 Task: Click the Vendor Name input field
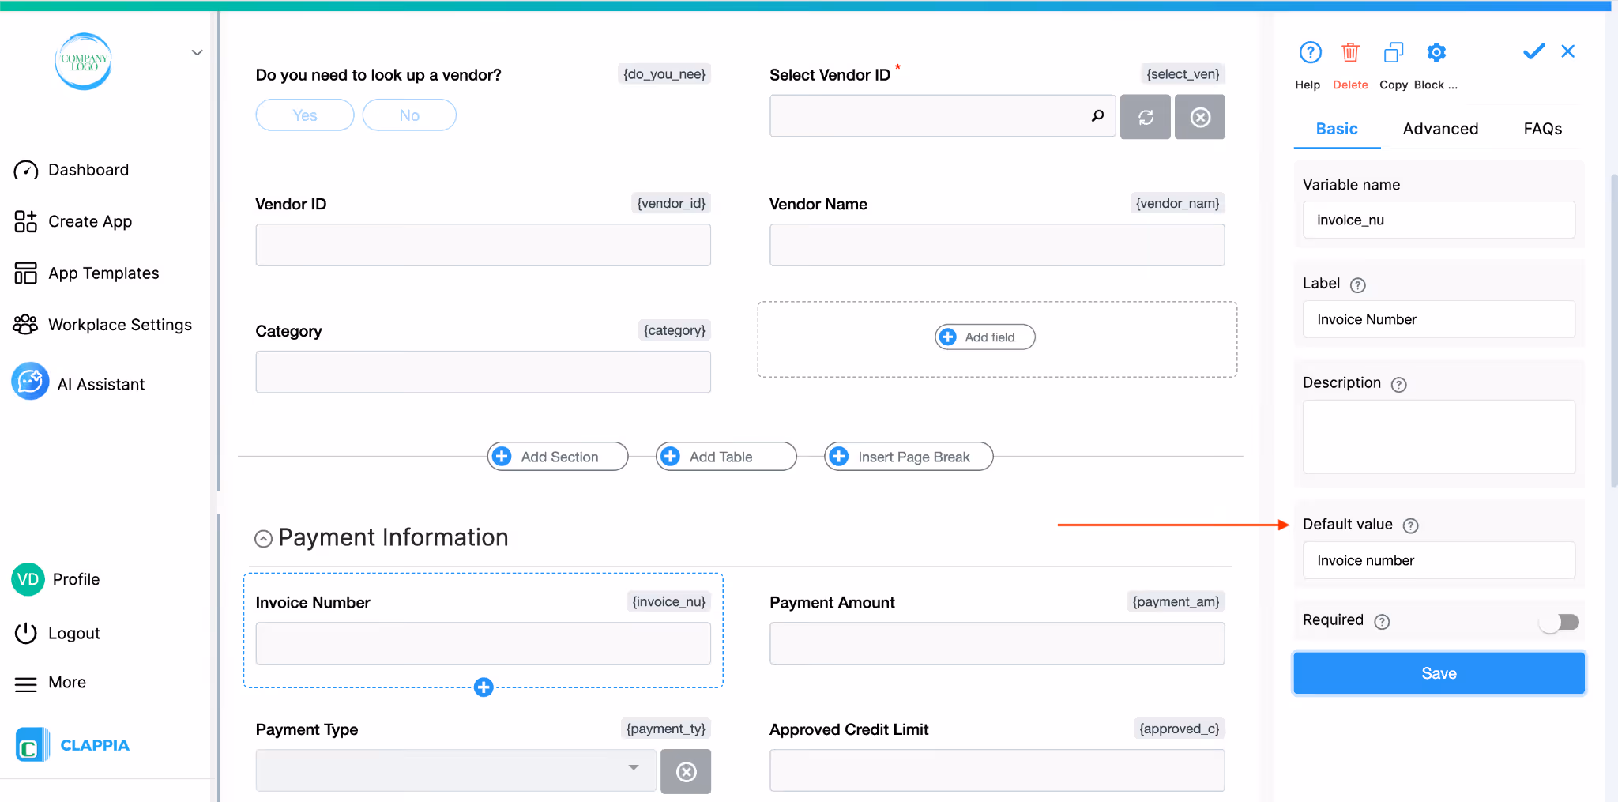pyautogui.click(x=997, y=245)
